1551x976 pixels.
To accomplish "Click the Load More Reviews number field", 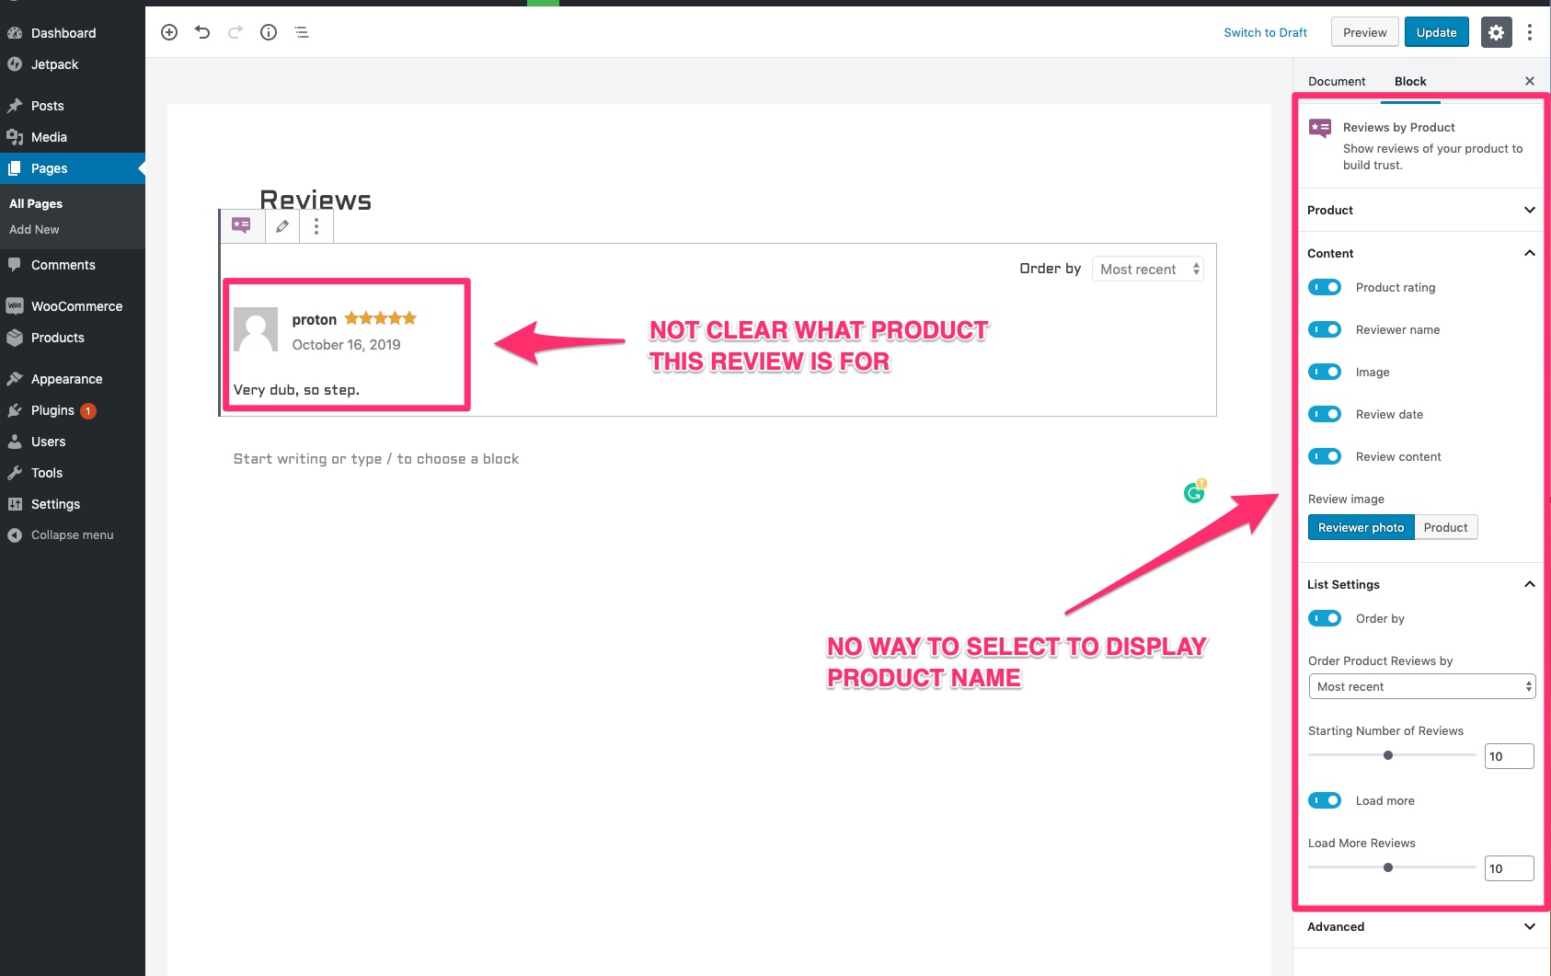I will (1509, 867).
